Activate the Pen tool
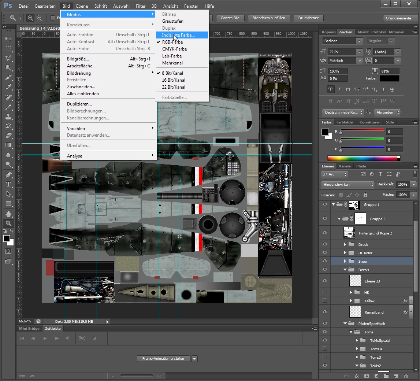Image resolution: width=420 pixels, height=381 pixels. (x=8, y=174)
